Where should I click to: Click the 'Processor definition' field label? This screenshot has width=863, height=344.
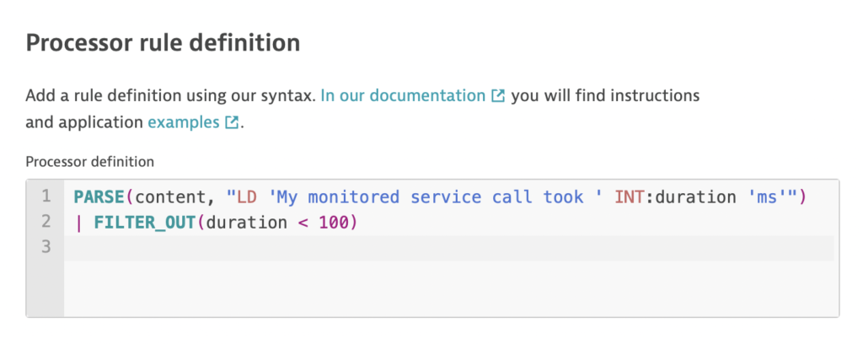(89, 162)
